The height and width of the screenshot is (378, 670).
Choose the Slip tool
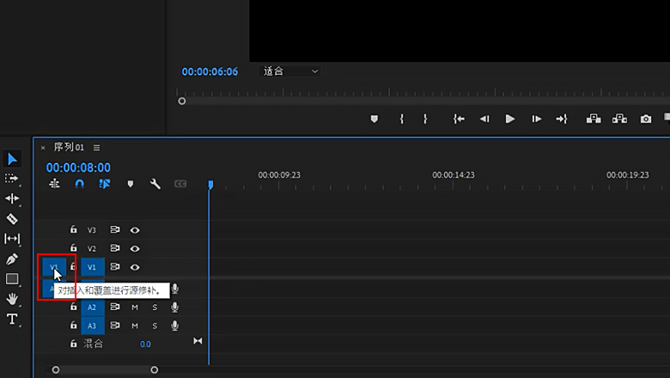click(12, 239)
